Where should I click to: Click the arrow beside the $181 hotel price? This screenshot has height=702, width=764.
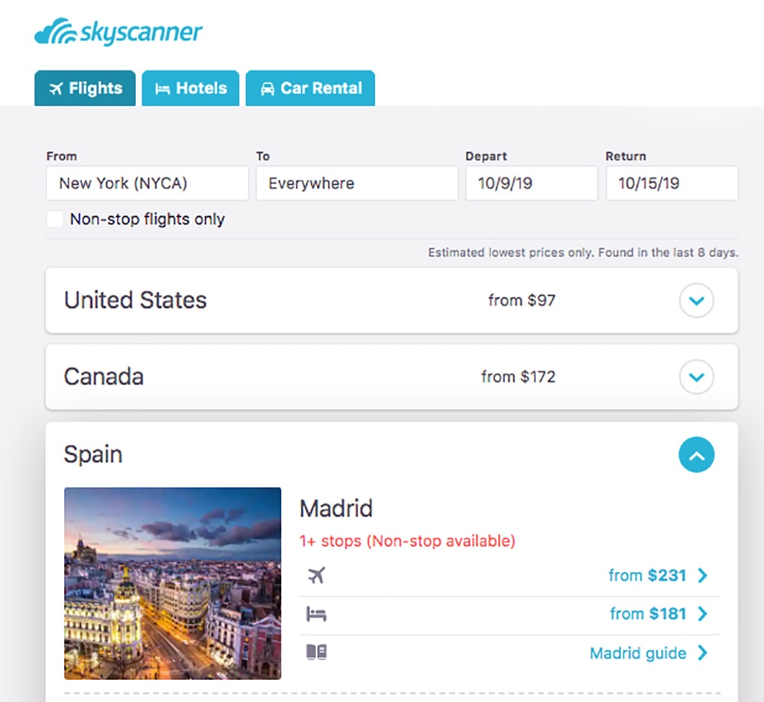coord(703,613)
